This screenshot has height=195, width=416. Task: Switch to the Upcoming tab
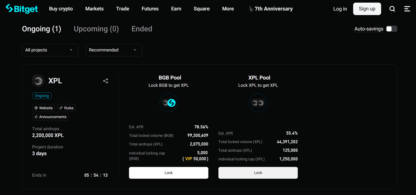(x=96, y=29)
